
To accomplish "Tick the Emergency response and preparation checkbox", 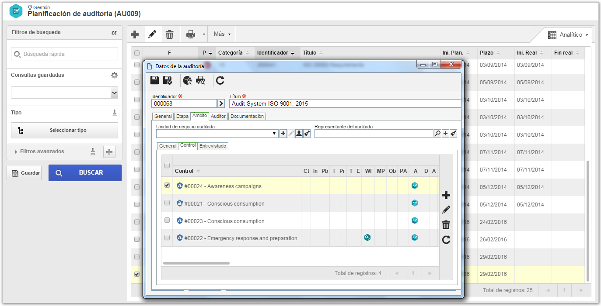I will point(167,238).
